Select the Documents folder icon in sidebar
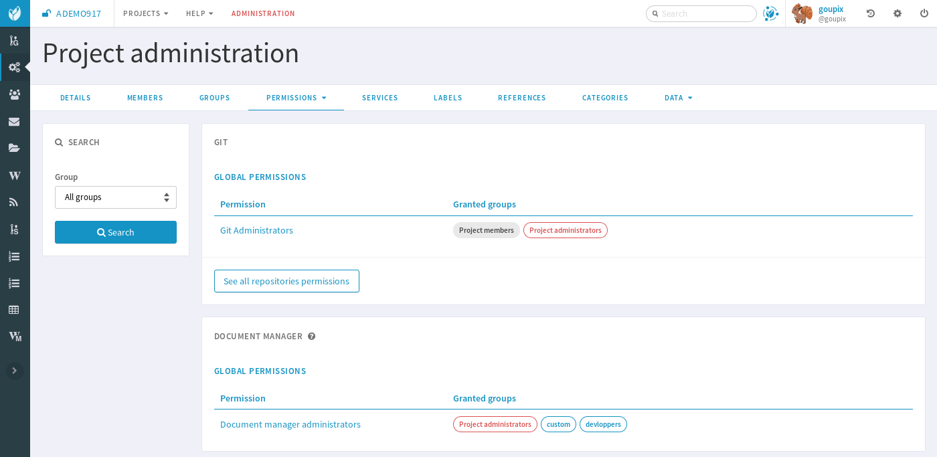Viewport: 937px width, 457px height. point(15,148)
